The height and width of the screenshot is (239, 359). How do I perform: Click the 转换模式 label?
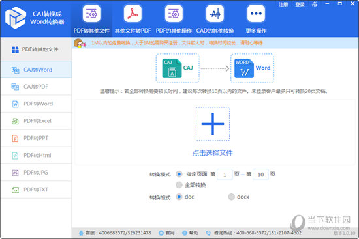(160, 175)
